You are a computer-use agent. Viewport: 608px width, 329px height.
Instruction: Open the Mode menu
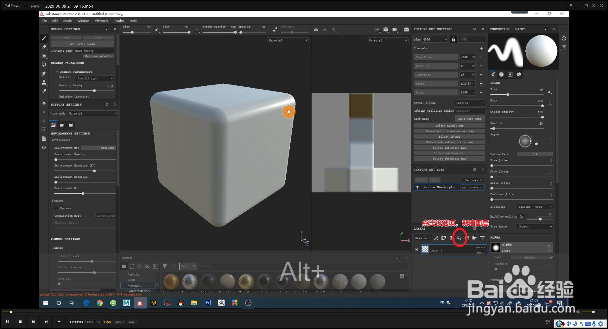[x=67, y=21]
